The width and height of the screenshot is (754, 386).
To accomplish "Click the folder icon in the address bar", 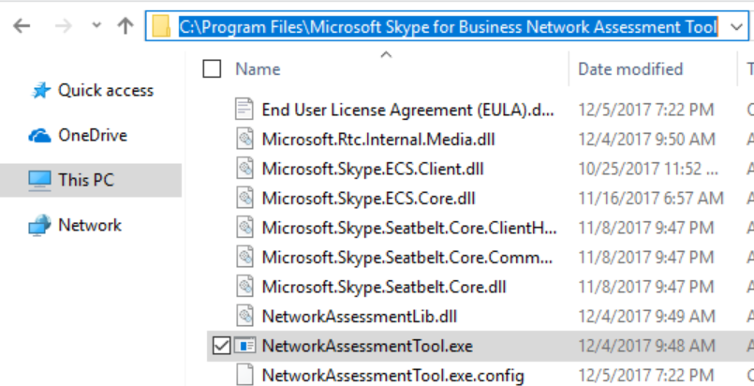I will pos(162,27).
